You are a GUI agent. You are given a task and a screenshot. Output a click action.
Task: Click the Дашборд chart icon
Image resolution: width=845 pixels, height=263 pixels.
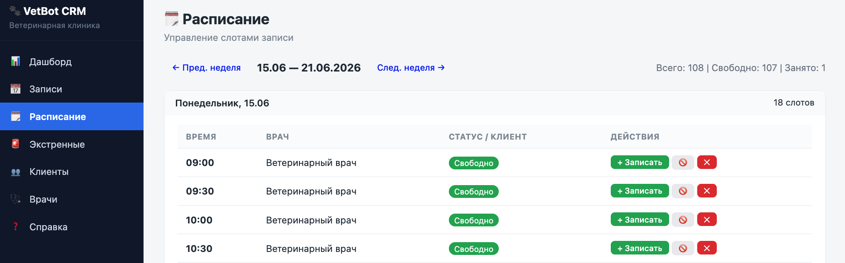pyautogui.click(x=15, y=61)
